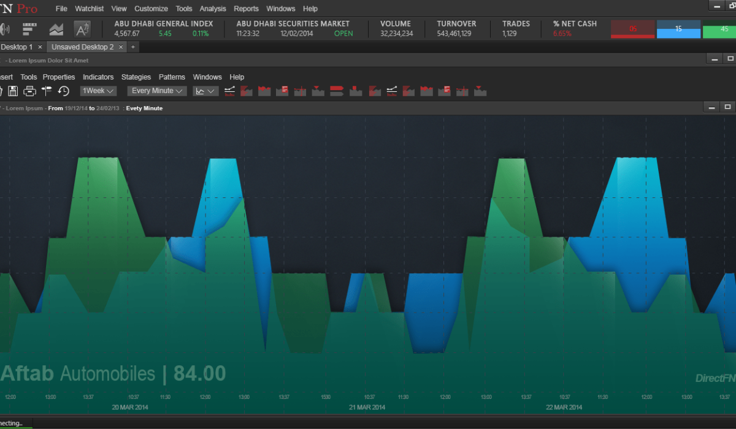Add a new desktop tab with plus button
736x429 pixels.
pyautogui.click(x=133, y=47)
